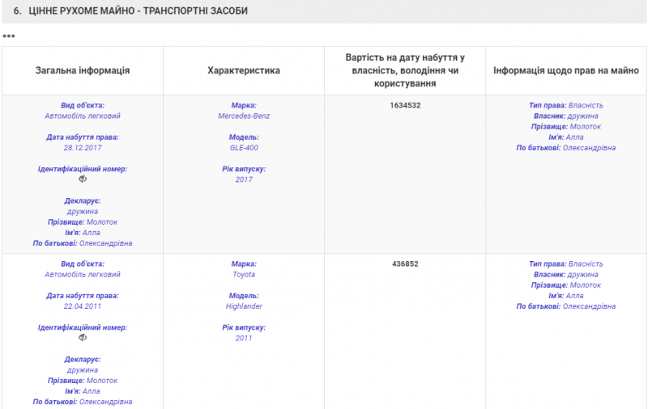Select the value 436852
The image size is (648, 409).
(405, 264)
